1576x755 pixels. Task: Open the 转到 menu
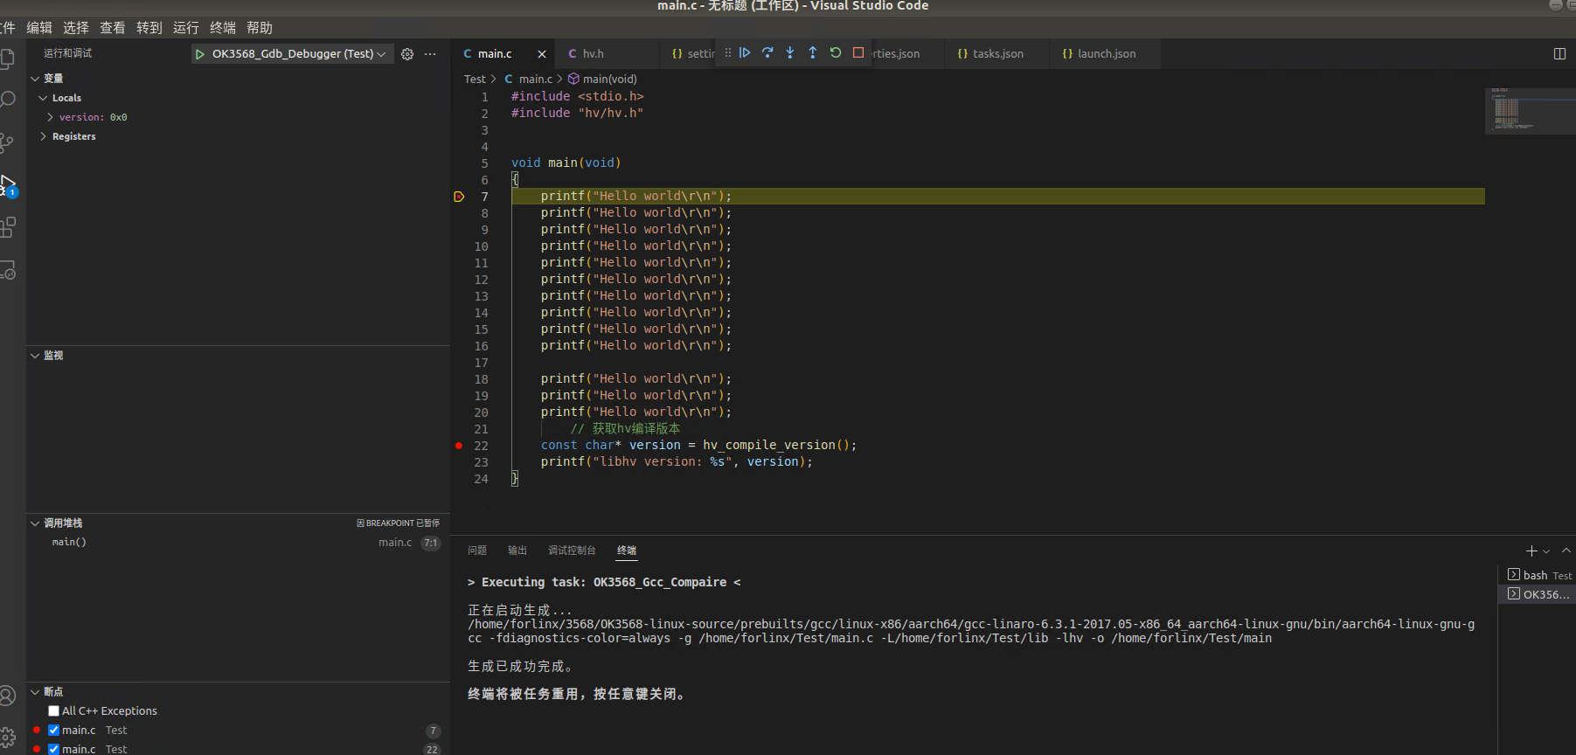pos(149,28)
